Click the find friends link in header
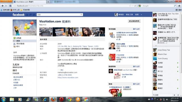The height and width of the screenshot is (102, 182). point(129,14)
